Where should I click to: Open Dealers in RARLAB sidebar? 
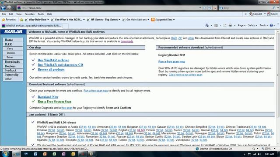click(x=13, y=66)
